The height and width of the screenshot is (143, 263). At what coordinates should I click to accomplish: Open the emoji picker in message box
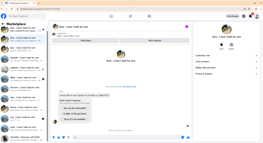click(x=183, y=137)
